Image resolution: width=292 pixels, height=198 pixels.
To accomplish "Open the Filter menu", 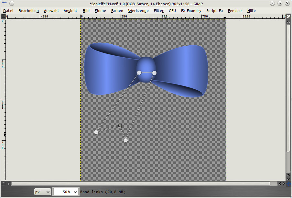I will (158, 11).
